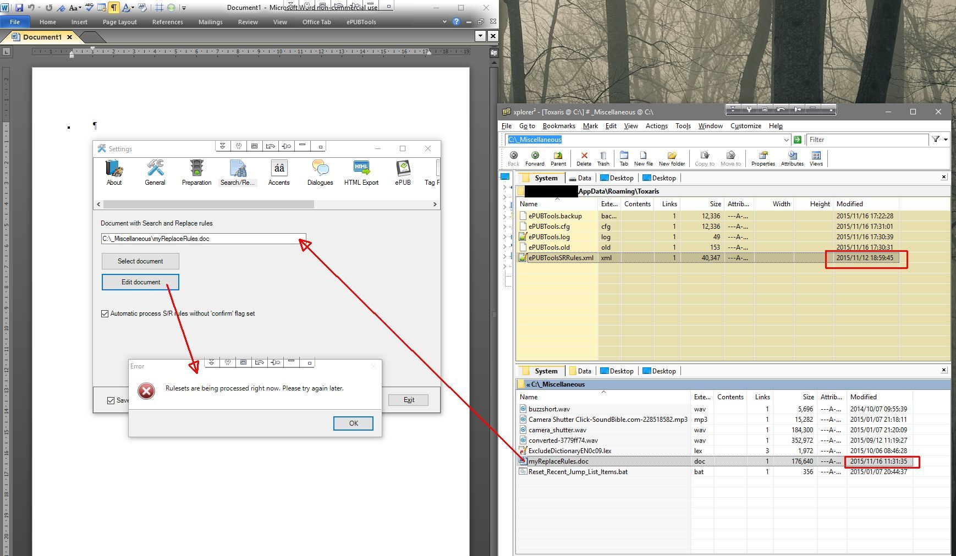Image resolution: width=956 pixels, height=556 pixels.
Task: Click green Go arrow beside address bar
Action: point(798,140)
